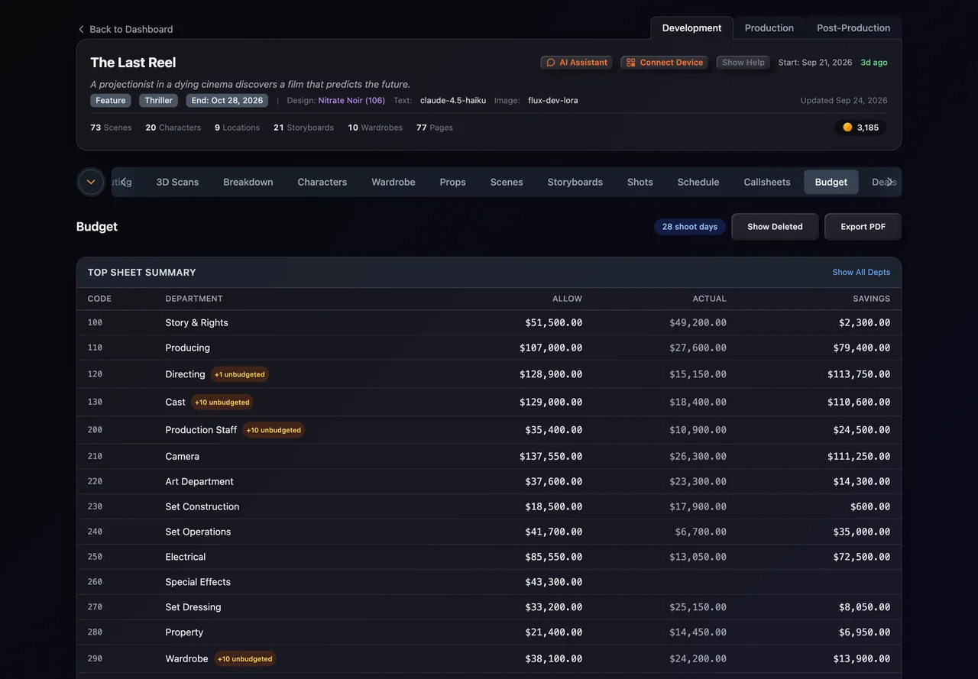Viewport: 978px width, 679px height.
Task: Open the Scenes tab
Action: click(x=507, y=182)
